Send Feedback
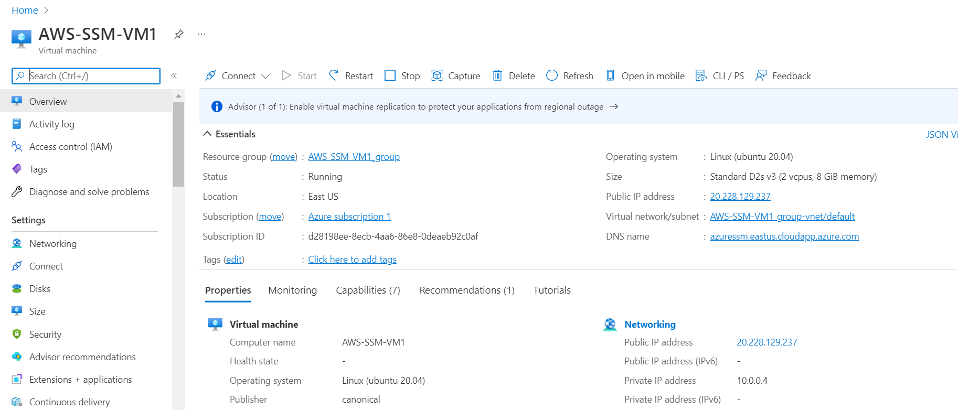This screenshot has height=410, width=958. coord(783,75)
